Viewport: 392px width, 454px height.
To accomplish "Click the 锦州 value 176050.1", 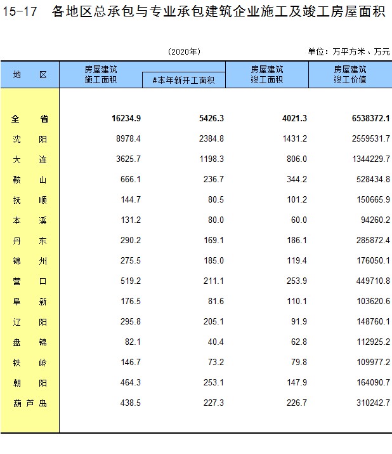I will (x=373, y=260).
